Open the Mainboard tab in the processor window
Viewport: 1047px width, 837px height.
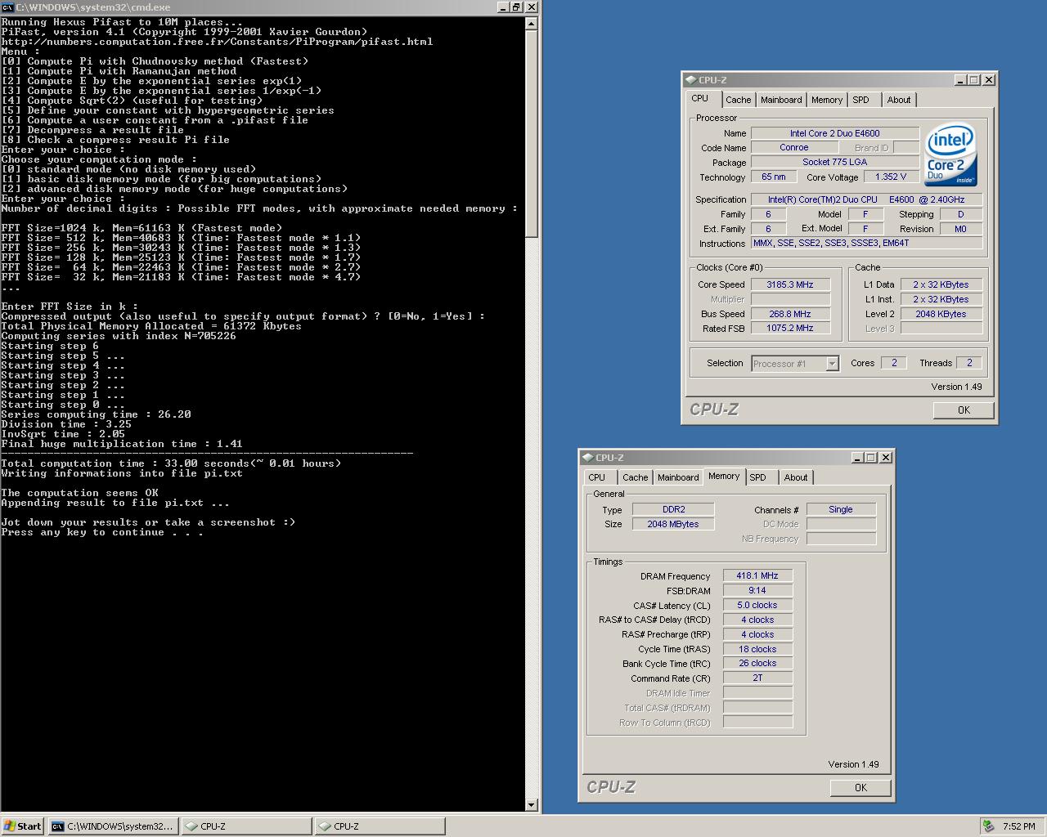point(781,100)
